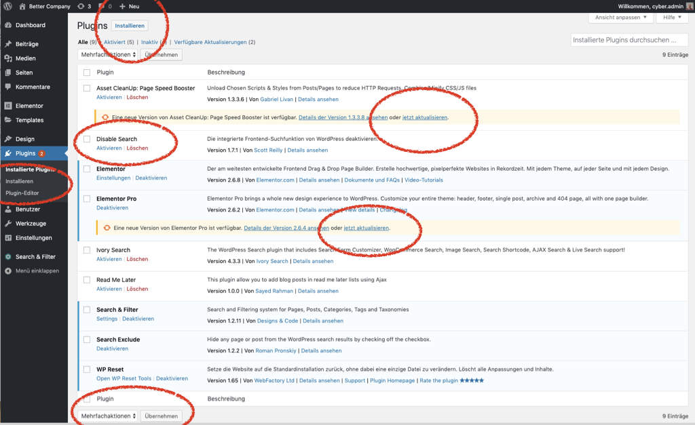695x425 pixels.
Task: Check the Read Me Later plugin checkbox
Action: 87,280
